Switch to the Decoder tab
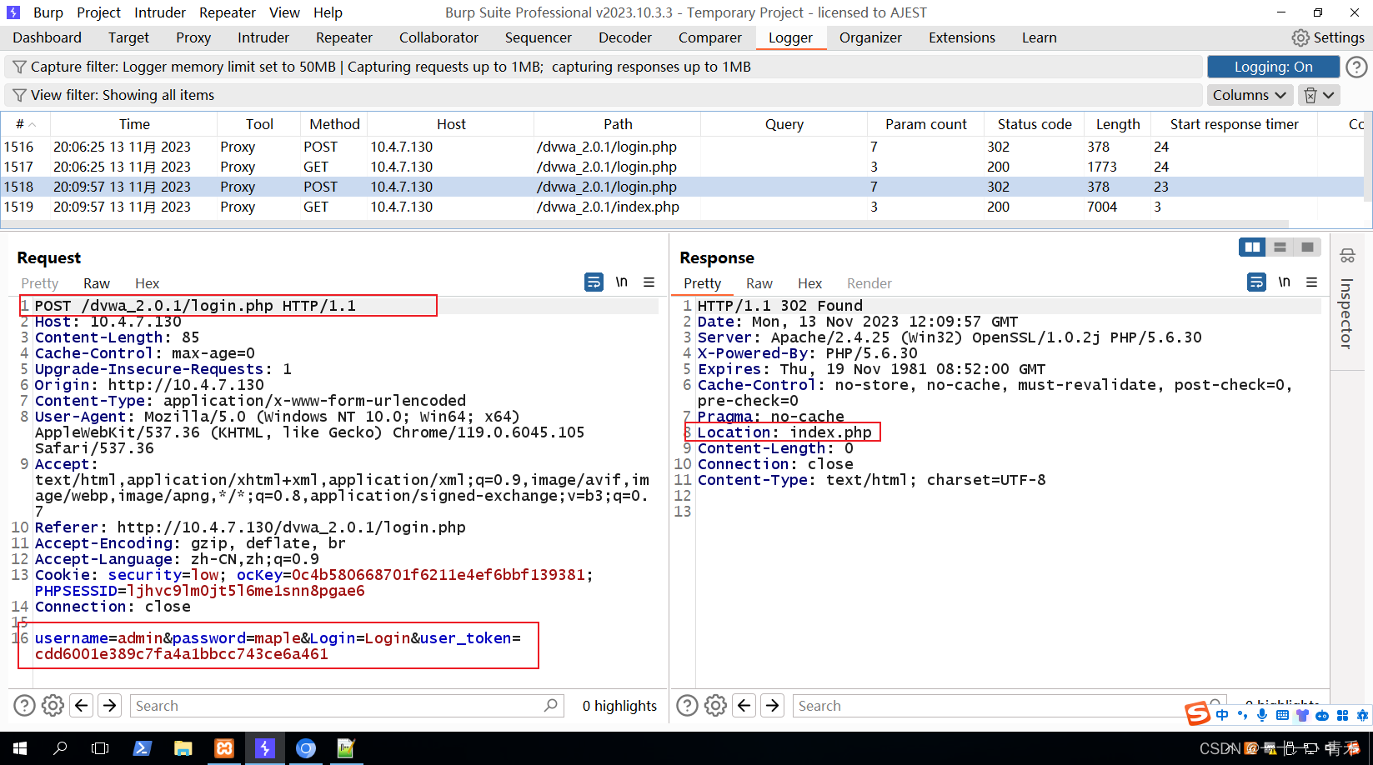 coord(625,37)
